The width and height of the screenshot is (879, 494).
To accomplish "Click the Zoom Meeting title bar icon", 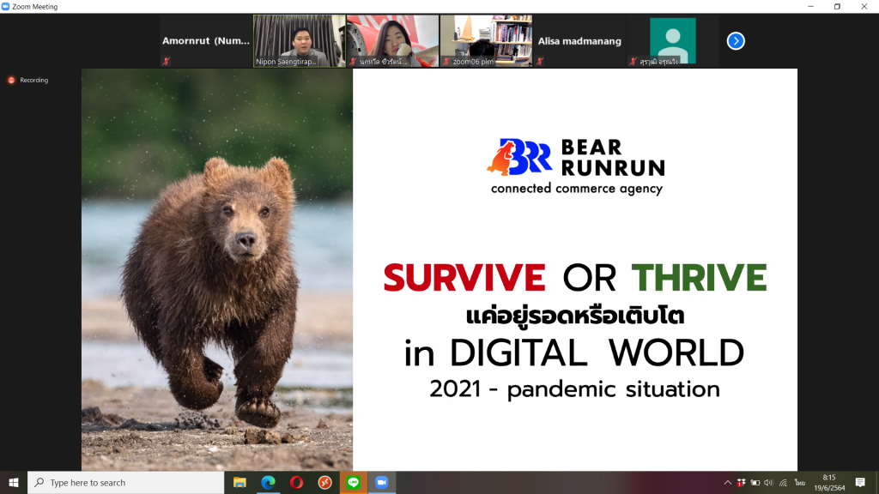I will (7, 6).
